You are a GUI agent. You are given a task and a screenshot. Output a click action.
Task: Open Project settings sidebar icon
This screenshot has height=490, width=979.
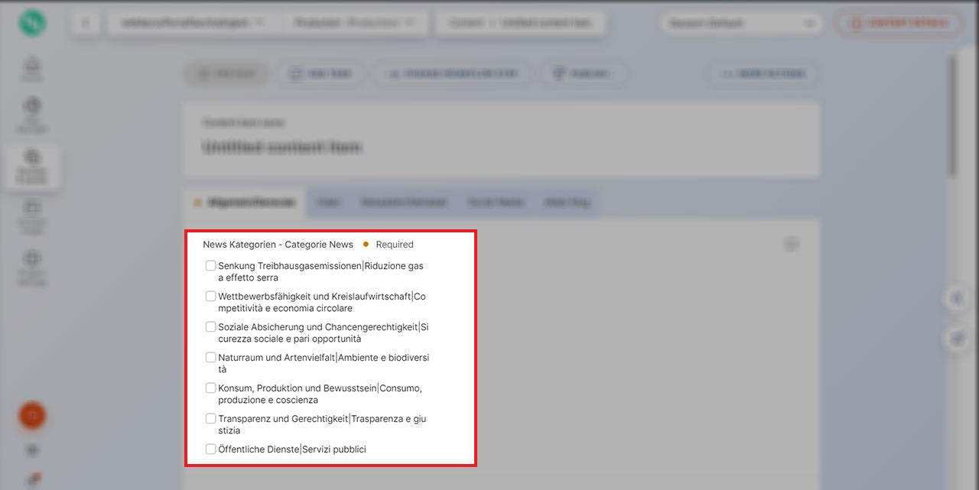32,265
